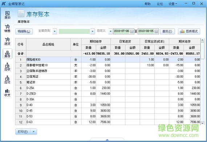Open start date calendar picker icon
Viewport: 207px width, 142px height.
pyautogui.click(x=132, y=32)
